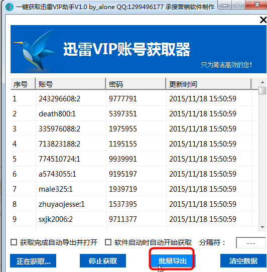Click row number 7 in 序号 column

(x=15, y=189)
